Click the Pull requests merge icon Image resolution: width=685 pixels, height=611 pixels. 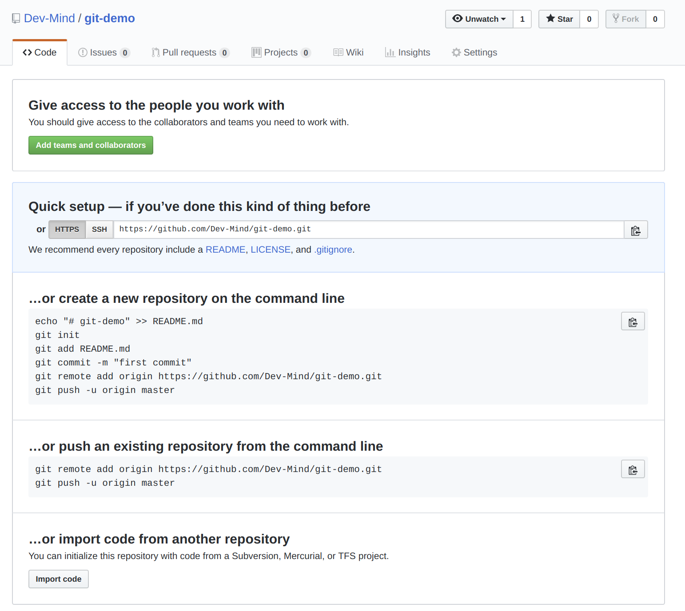click(155, 52)
